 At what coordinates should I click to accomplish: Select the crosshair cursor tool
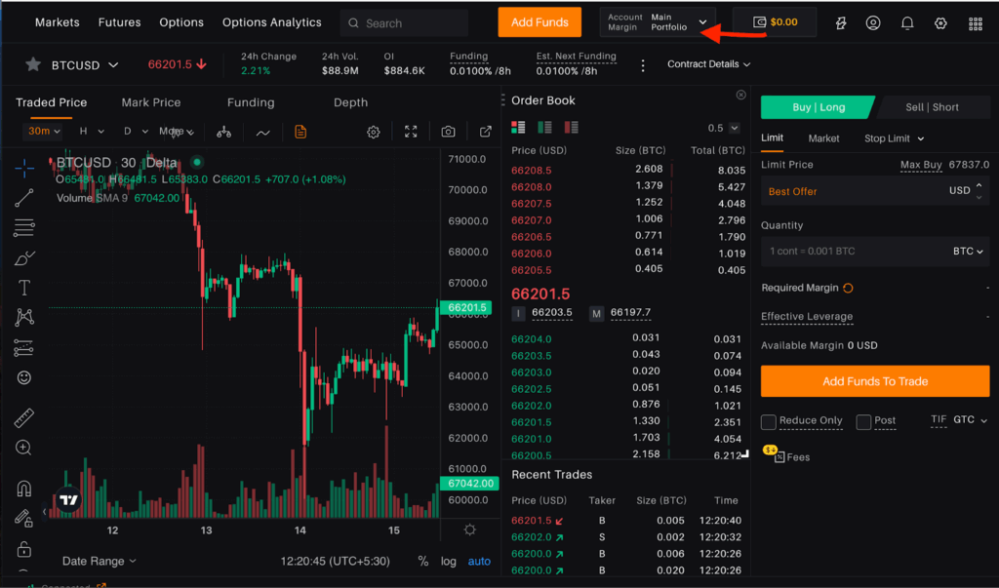coord(24,167)
